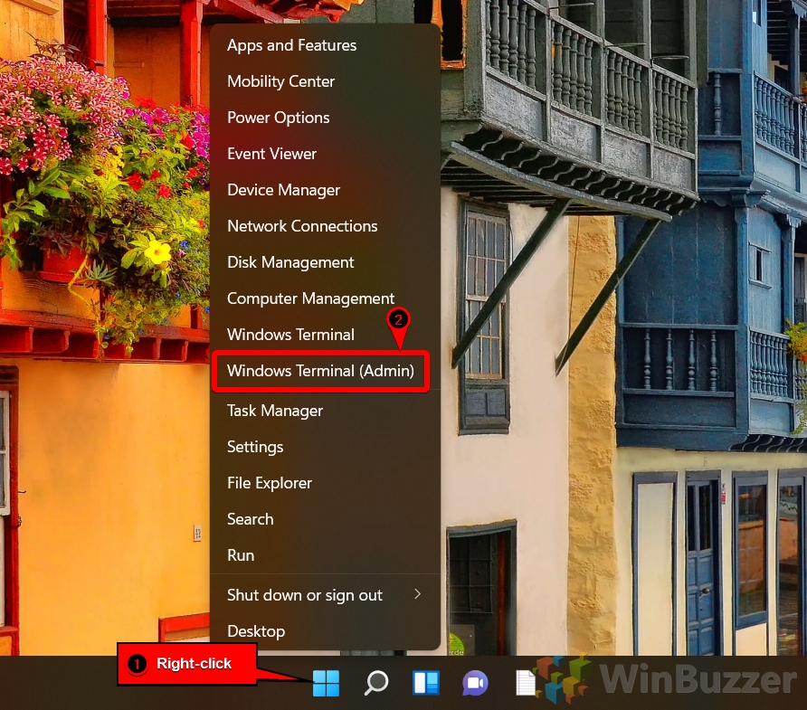Open the document app icon on the taskbar
This screenshot has height=710, width=807.
[x=525, y=684]
